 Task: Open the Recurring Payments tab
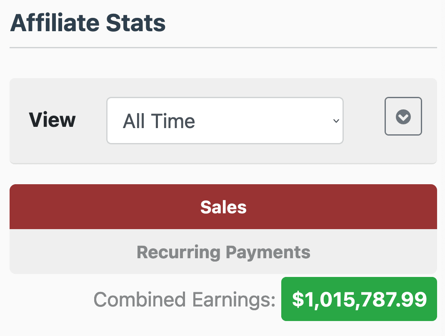coord(223,252)
